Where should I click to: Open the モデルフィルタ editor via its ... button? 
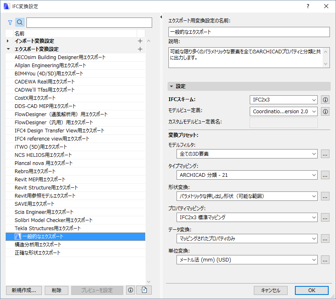click(x=325, y=154)
